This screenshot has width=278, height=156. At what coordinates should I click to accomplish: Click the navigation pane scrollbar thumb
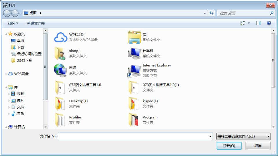pos(45,67)
